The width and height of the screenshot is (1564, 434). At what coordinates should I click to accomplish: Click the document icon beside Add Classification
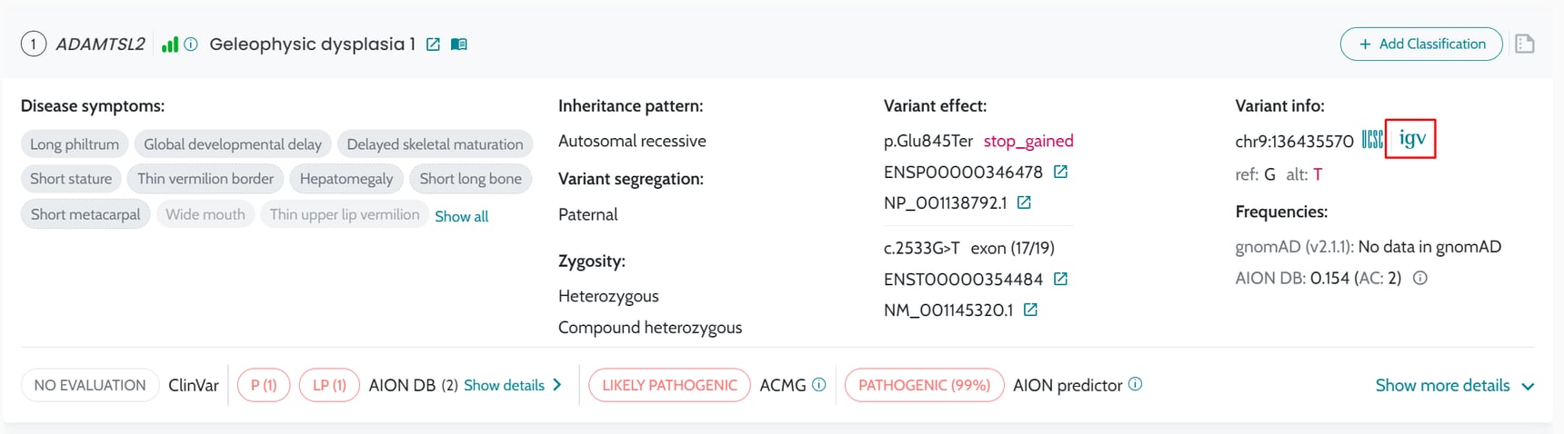1525,44
